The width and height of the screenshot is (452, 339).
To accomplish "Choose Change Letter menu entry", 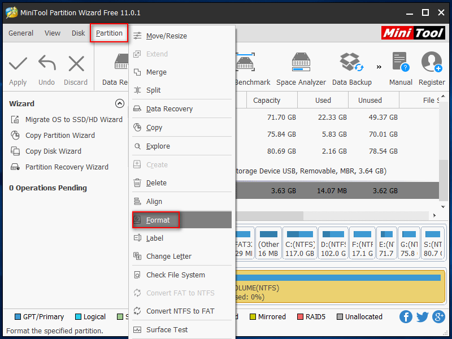I will coord(182,257).
